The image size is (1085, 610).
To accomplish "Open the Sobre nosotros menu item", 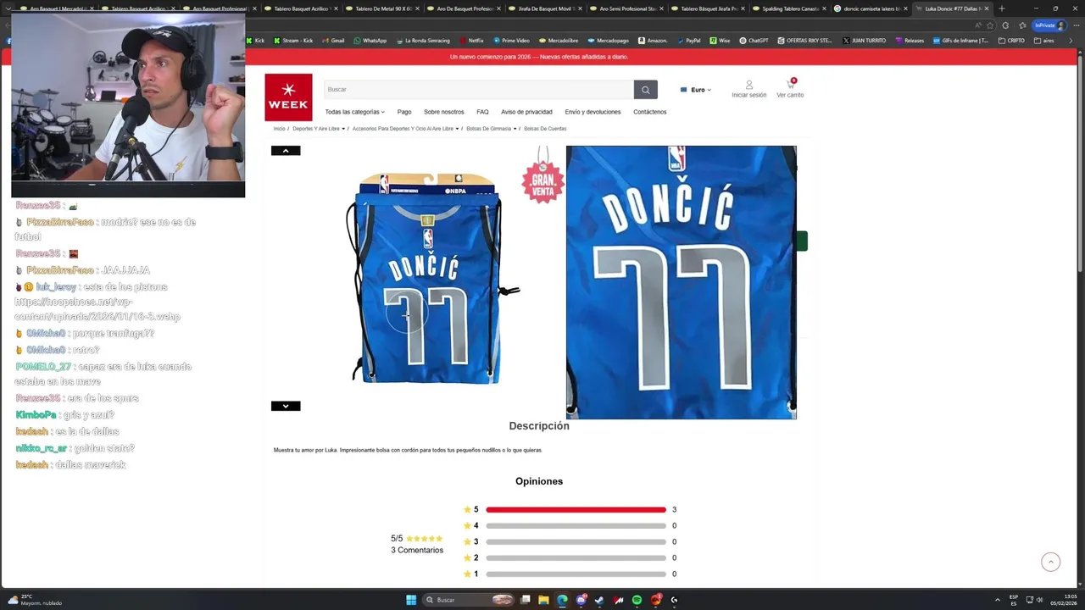I will pos(443,112).
